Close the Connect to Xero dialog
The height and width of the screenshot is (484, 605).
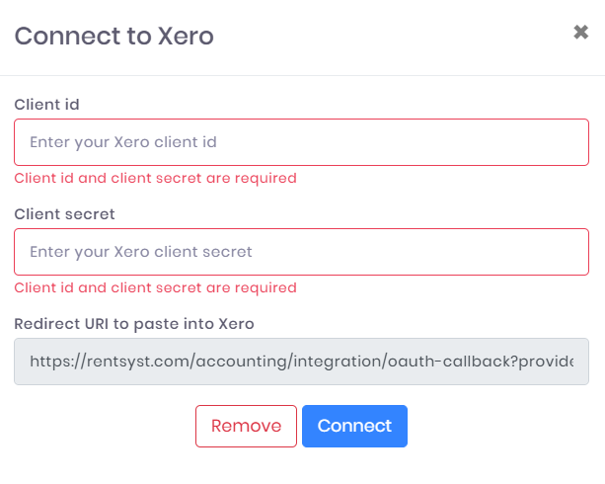tap(580, 33)
